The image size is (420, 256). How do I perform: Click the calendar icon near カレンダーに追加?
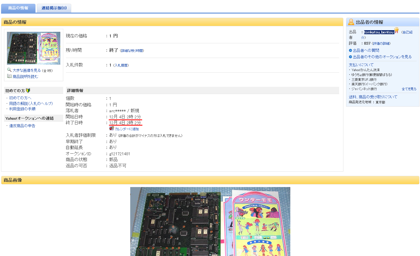112,128
